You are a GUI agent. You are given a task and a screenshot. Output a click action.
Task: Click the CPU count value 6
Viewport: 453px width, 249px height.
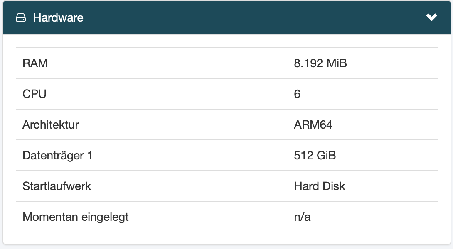tap(297, 94)
